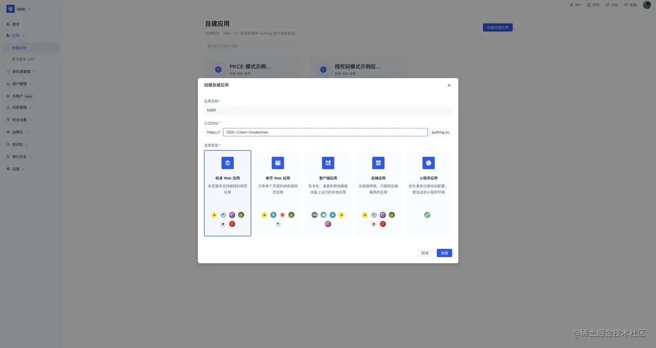Click the 用户管理 icon in the sidebar

coord(8,84)
